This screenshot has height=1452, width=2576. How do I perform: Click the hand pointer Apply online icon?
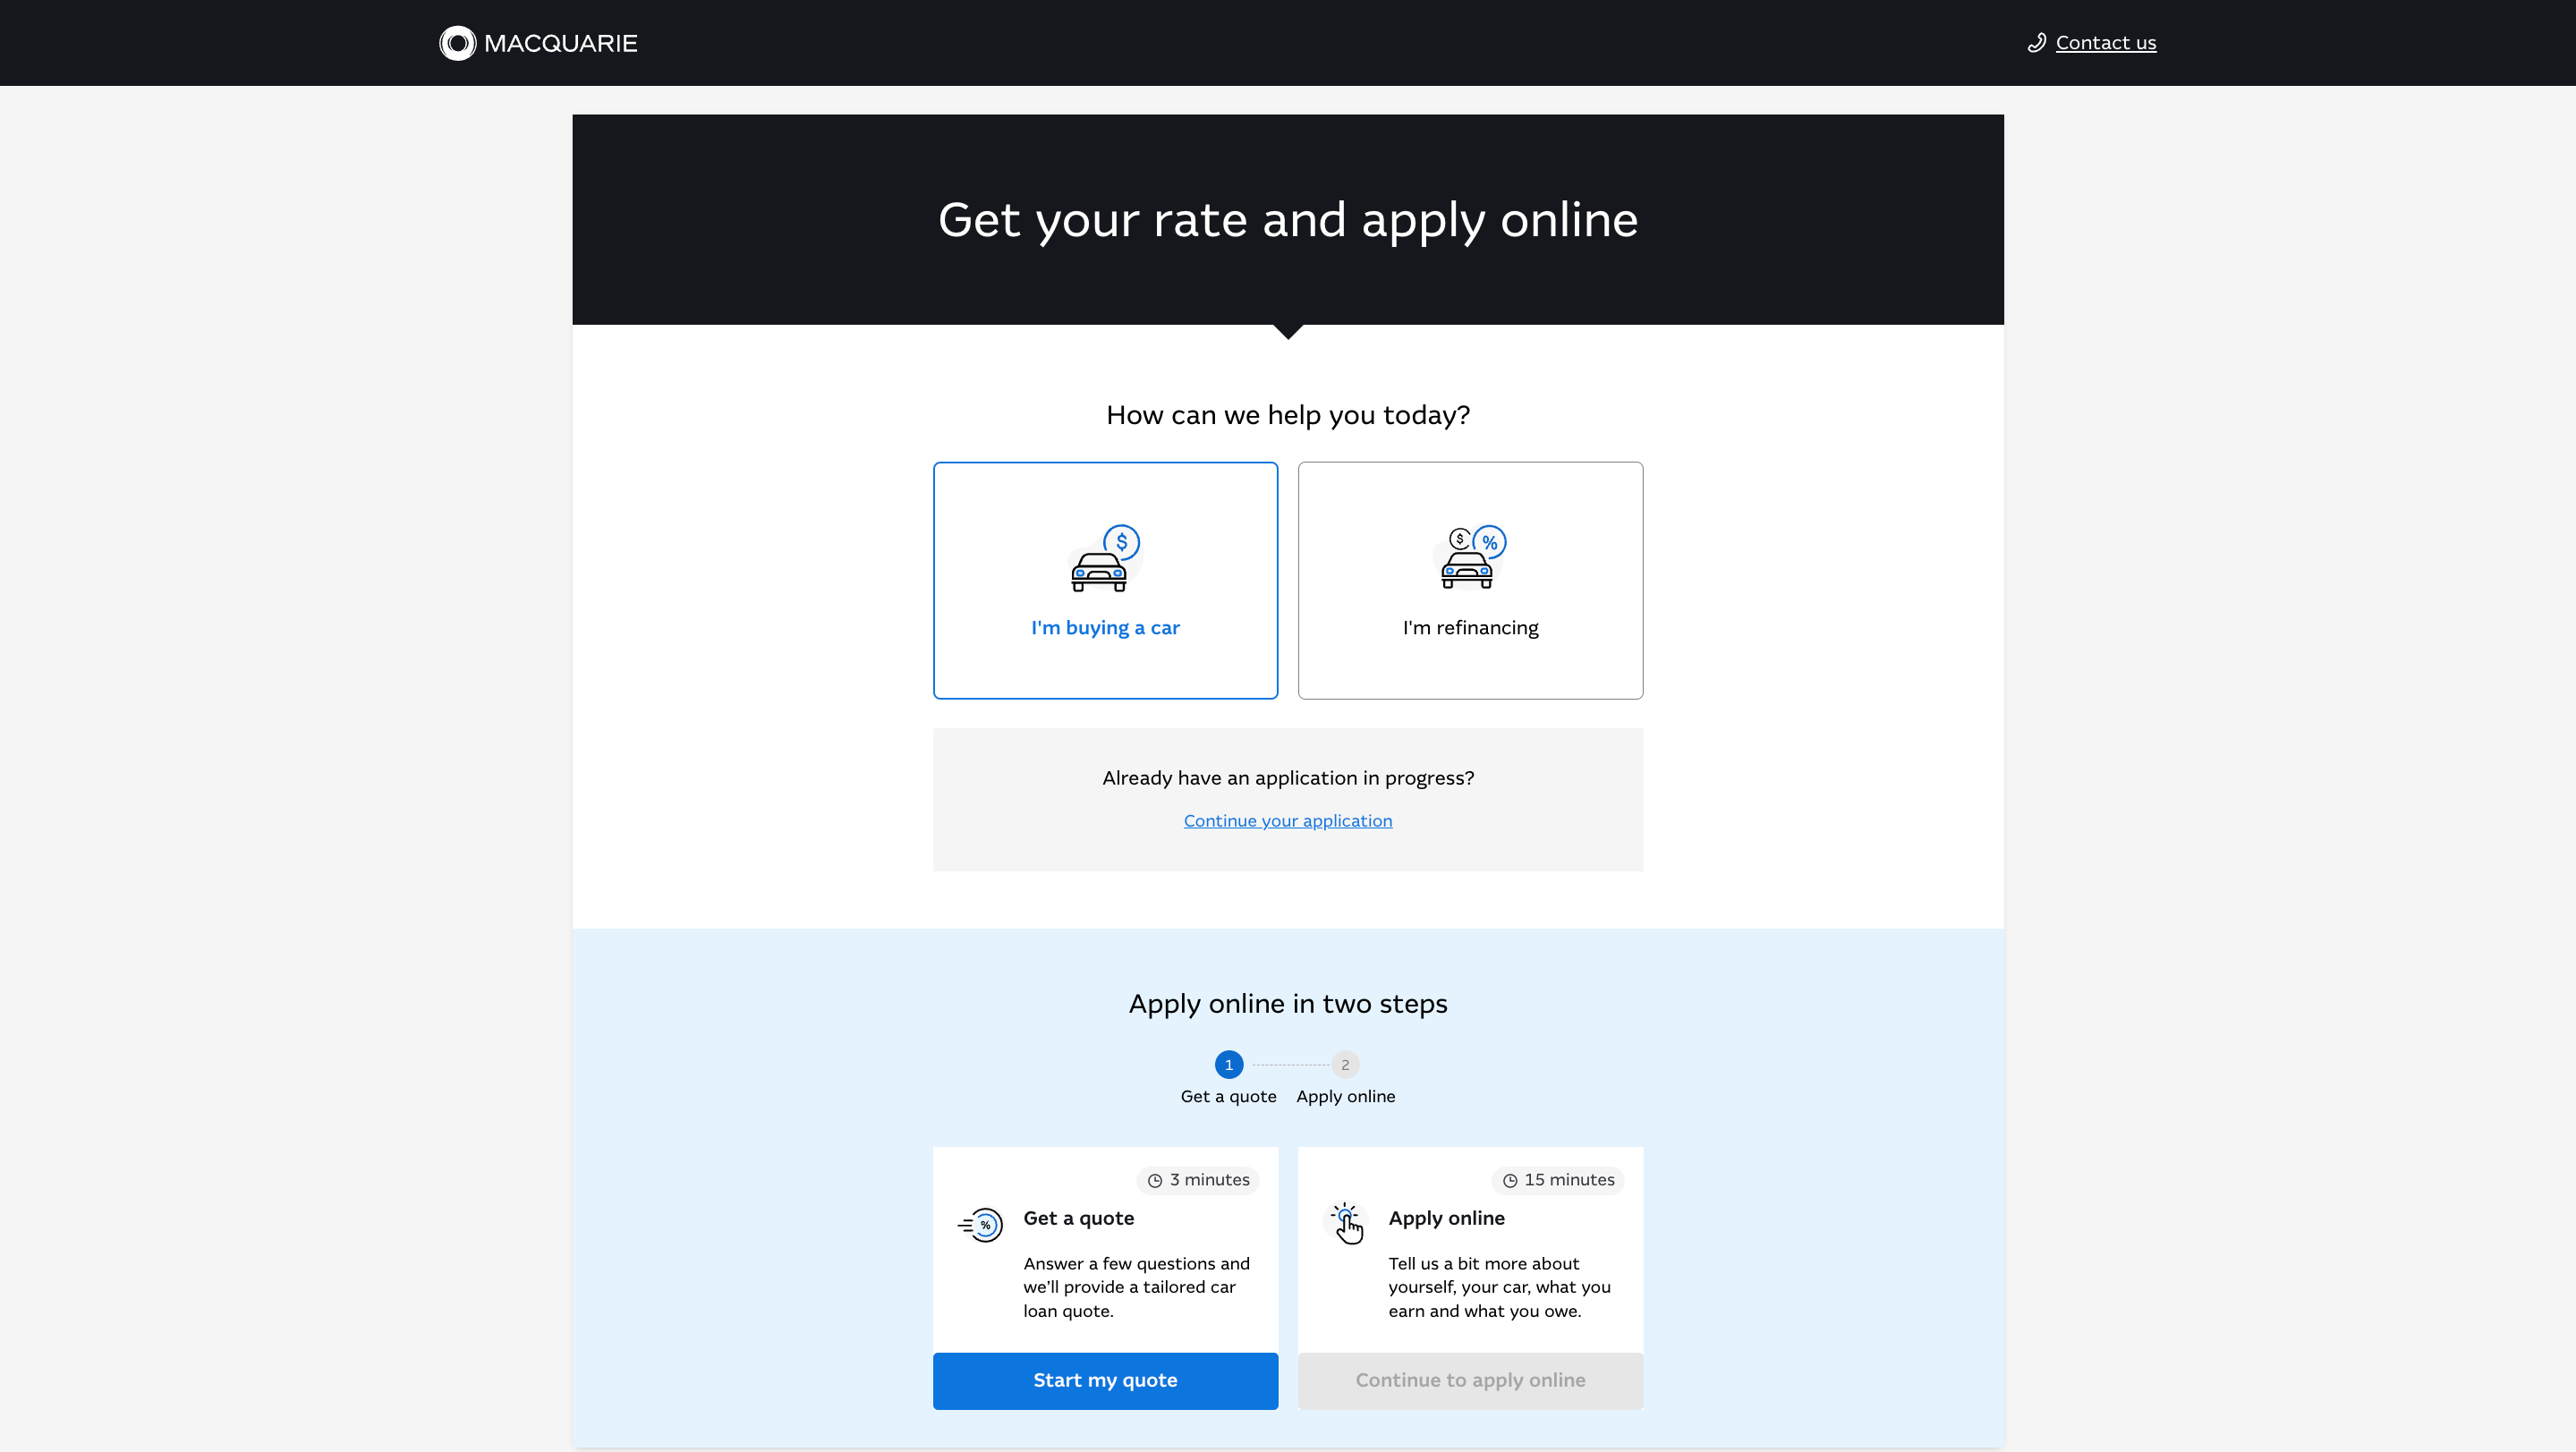click(1347, 1224)
